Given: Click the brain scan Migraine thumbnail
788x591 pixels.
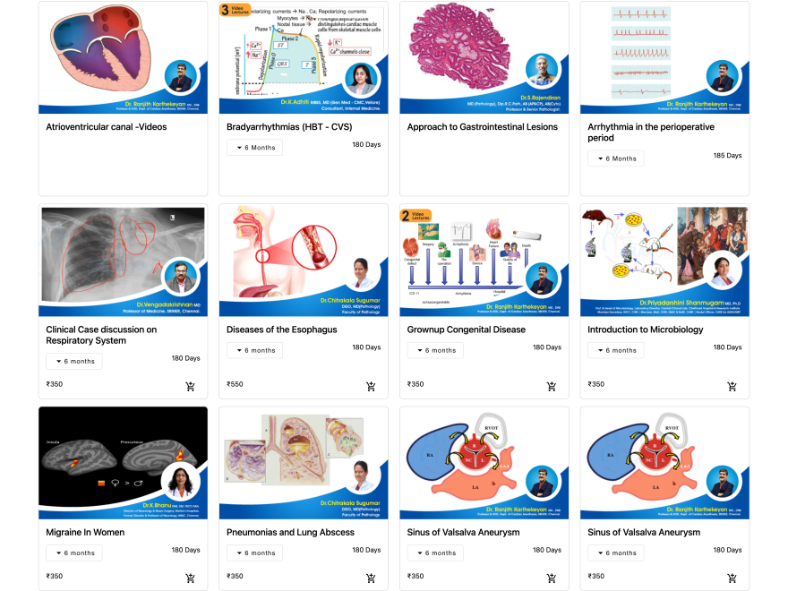Looking at the screenshot, I should click(x=124, y=463).
